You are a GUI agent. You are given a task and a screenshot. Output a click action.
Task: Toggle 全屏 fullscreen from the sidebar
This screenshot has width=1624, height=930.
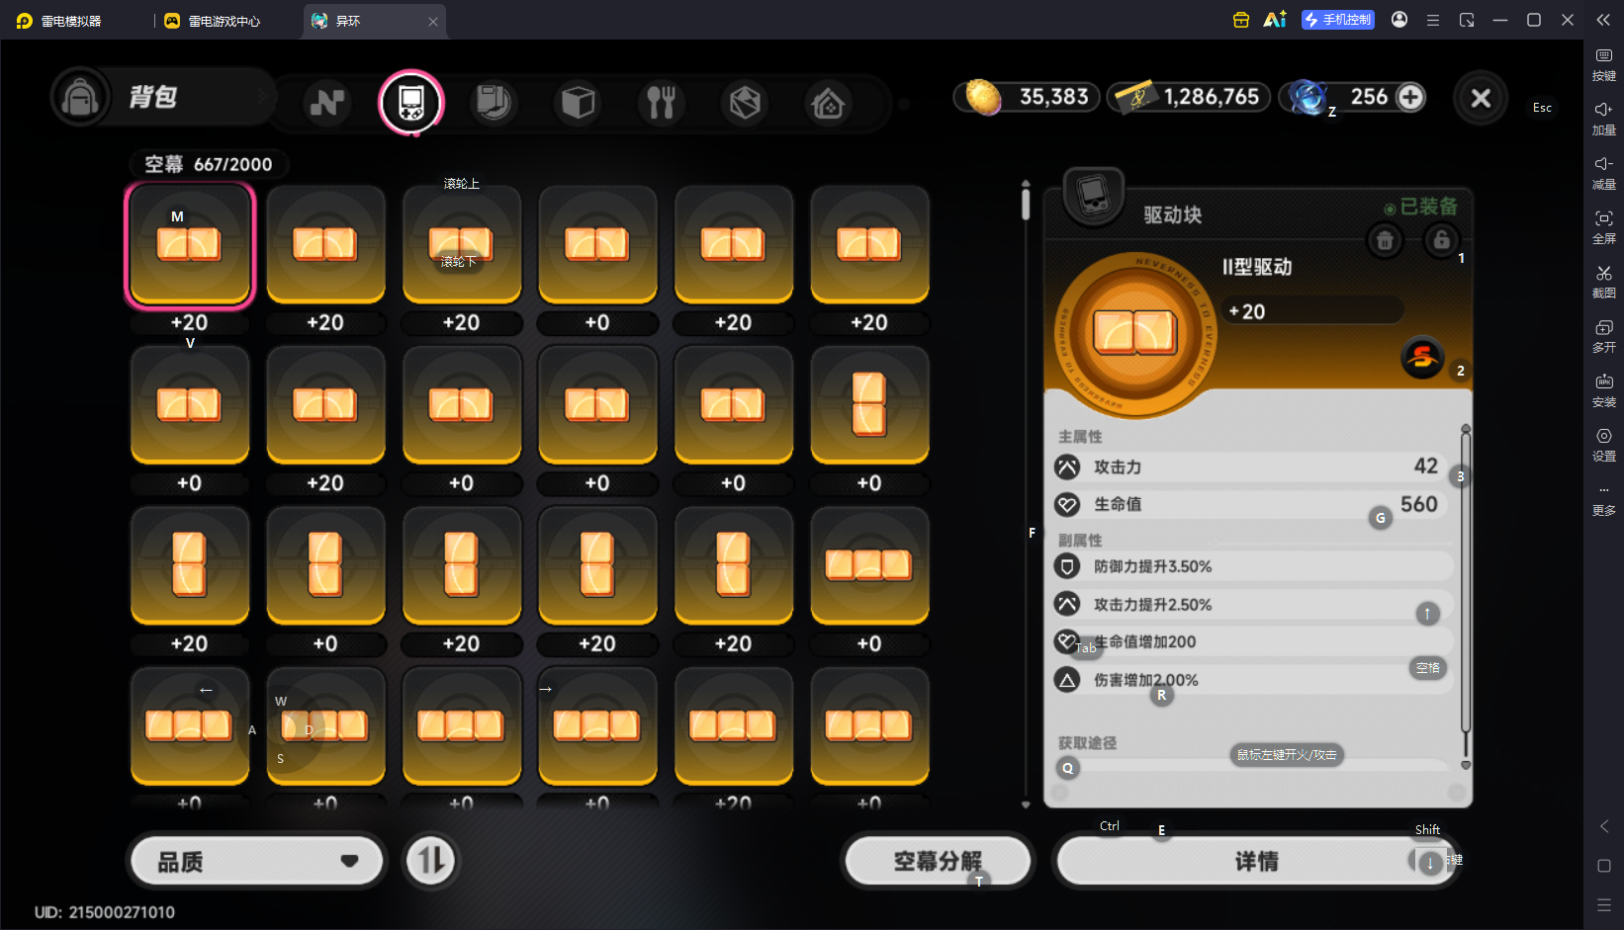coord(1604,227)
